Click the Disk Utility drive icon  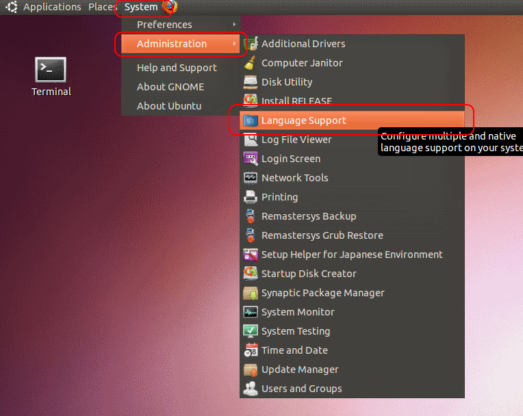pyautogui.click(x=250, y=82)
